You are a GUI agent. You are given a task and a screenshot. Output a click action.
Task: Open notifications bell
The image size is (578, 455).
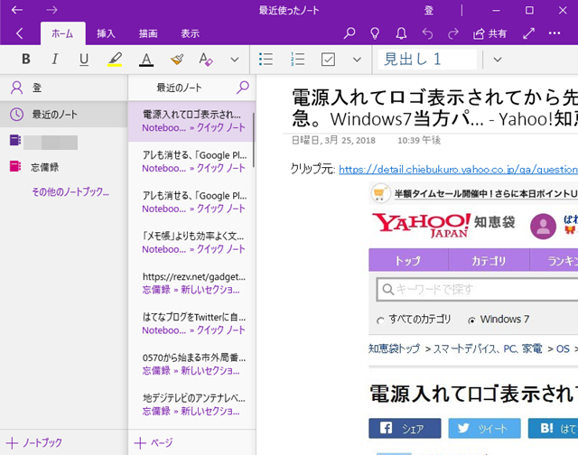click(401, 33)
